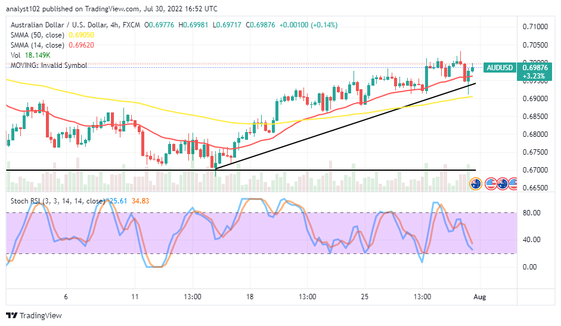Viewport: 561px width, 326px height.
Task: Click the 80.00 level on Stoch RSI axis
Action: tap(531, 213)
